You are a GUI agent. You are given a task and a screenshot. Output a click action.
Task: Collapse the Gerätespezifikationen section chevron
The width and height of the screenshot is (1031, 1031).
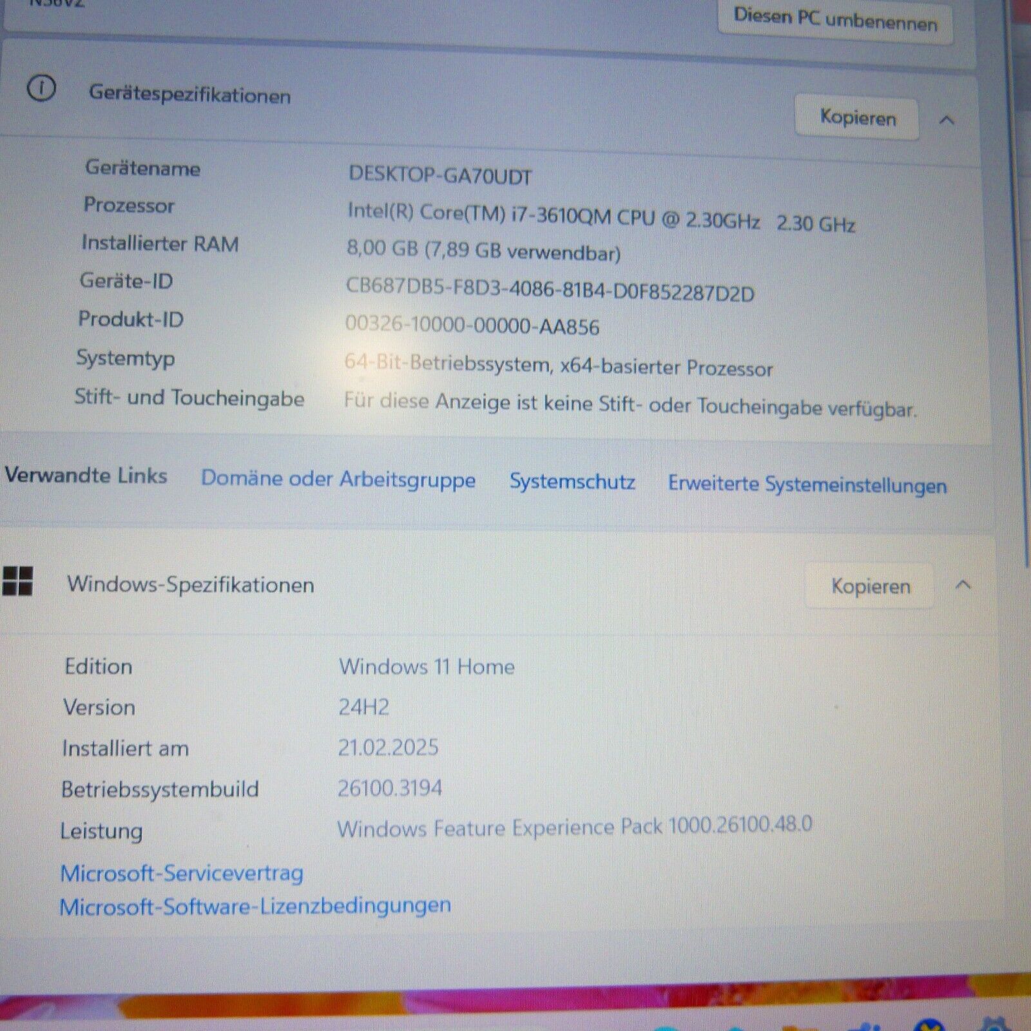[x=947, y=120]
